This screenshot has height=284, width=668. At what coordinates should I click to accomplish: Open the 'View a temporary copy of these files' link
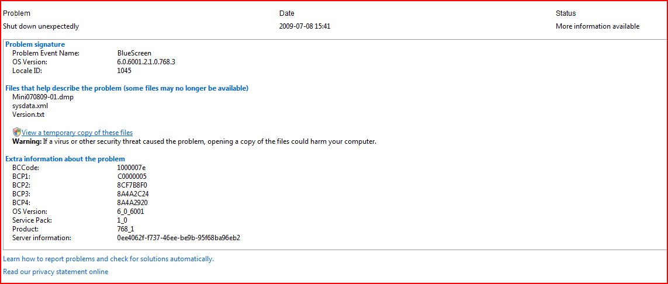(x=77, y=133)
